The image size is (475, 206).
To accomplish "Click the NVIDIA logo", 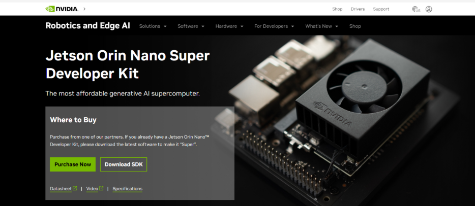I will tap(62, 9).
